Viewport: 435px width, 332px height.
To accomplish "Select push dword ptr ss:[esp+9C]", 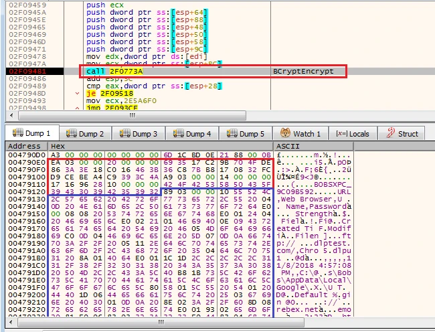I will (x=147, y=49).
